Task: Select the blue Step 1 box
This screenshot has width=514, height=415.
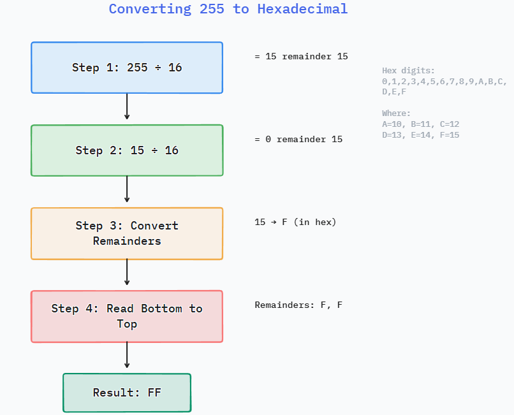Action: [127, 68]
